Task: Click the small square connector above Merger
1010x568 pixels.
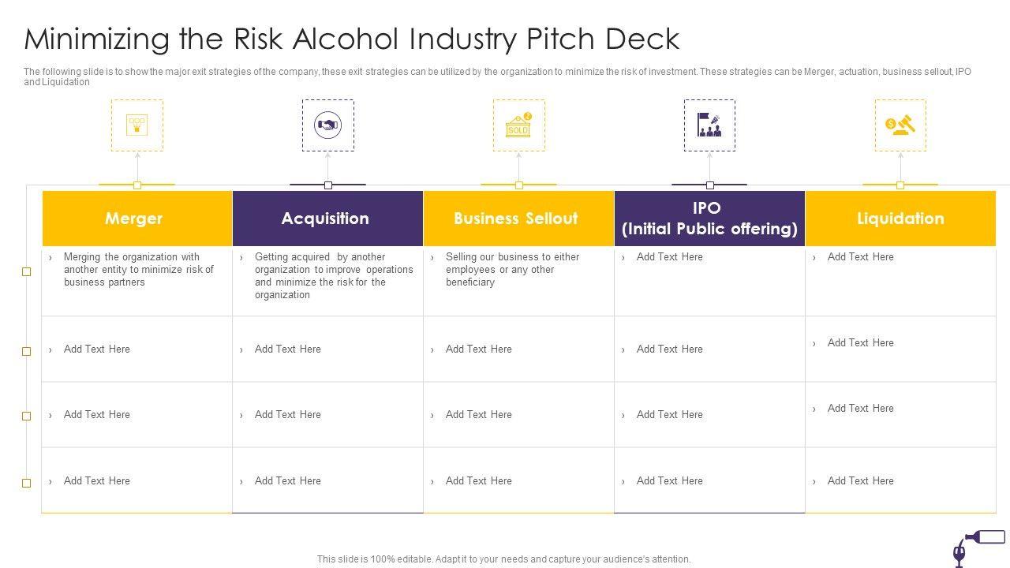Action: (137, 185)
